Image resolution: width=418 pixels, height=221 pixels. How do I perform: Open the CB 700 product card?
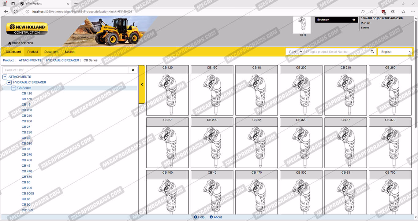point(390,192)
